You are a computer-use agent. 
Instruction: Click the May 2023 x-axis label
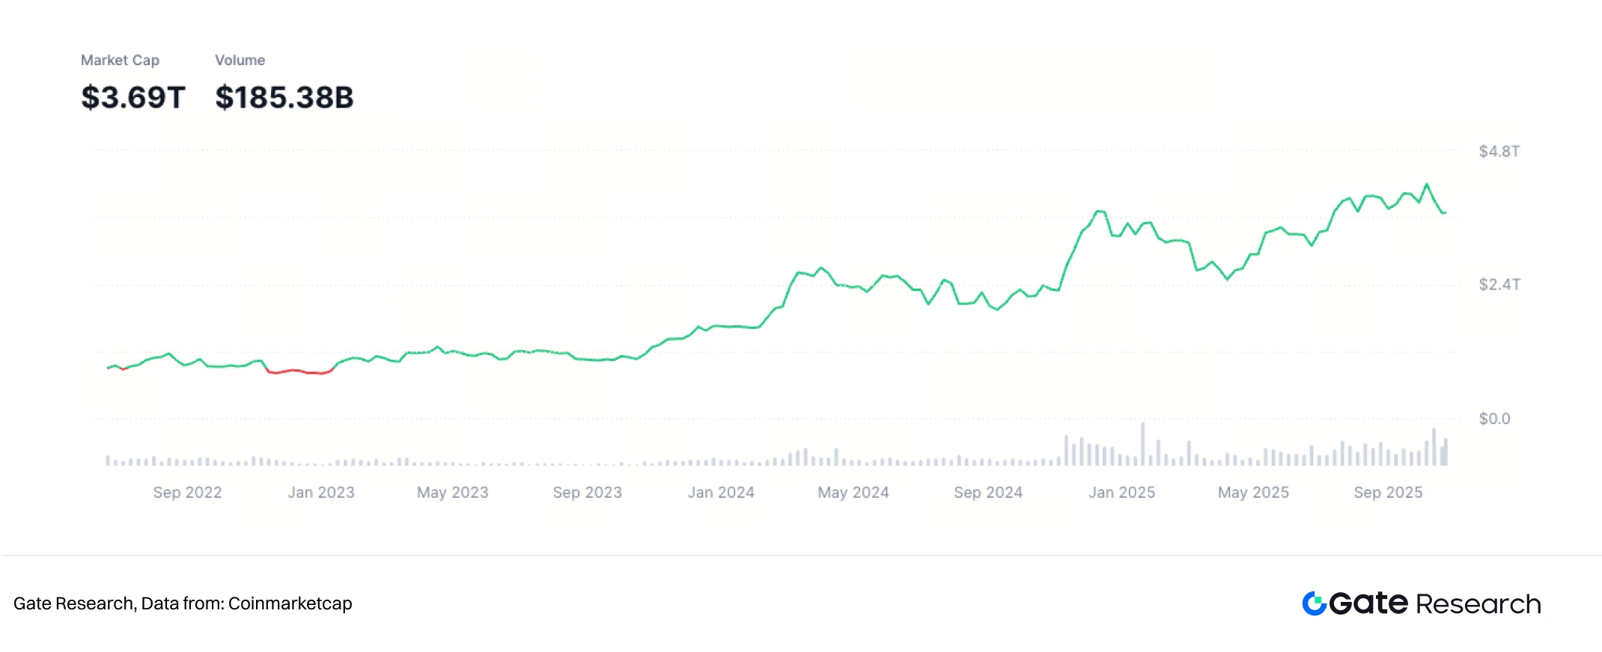(452, 492)
